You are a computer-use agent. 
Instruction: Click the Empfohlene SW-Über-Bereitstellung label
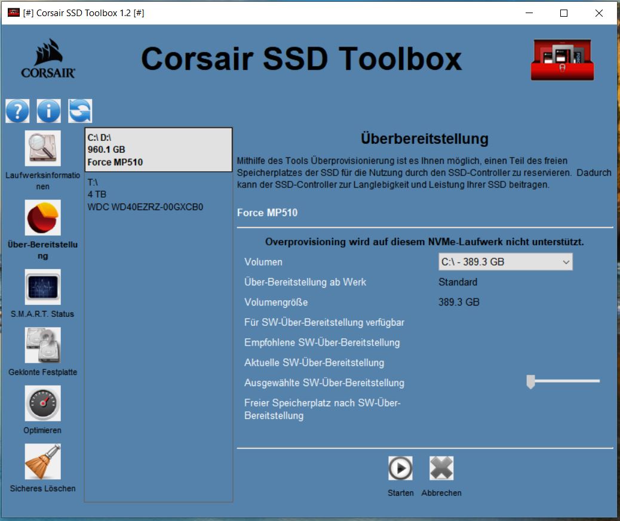[x=322, y=343]
